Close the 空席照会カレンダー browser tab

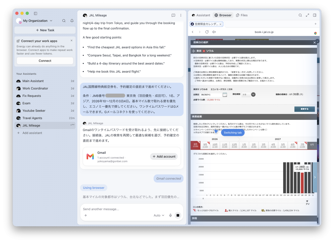click(220, 24)
